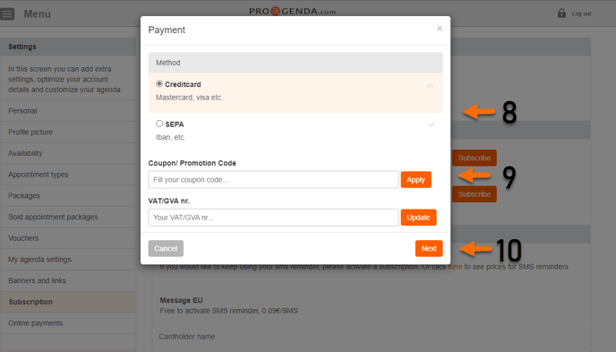Screen dimensions: 616x352
Task: Proceed with the Next button
Action: (429, 248)
